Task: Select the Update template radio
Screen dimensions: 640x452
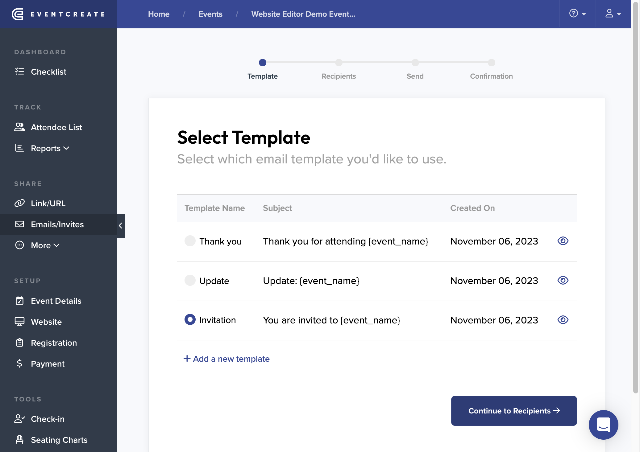Action: pos(190,280)
